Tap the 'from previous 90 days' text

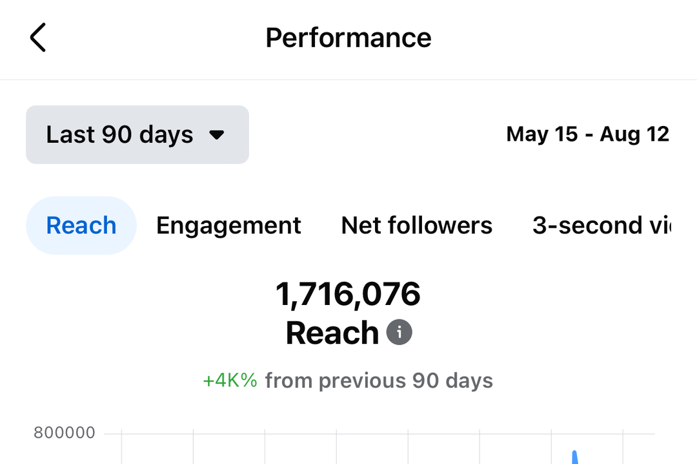(379, 381)
